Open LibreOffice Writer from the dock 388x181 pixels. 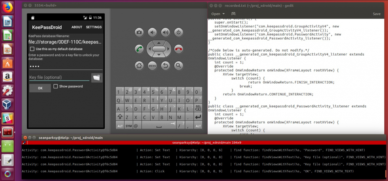point(8,22)
